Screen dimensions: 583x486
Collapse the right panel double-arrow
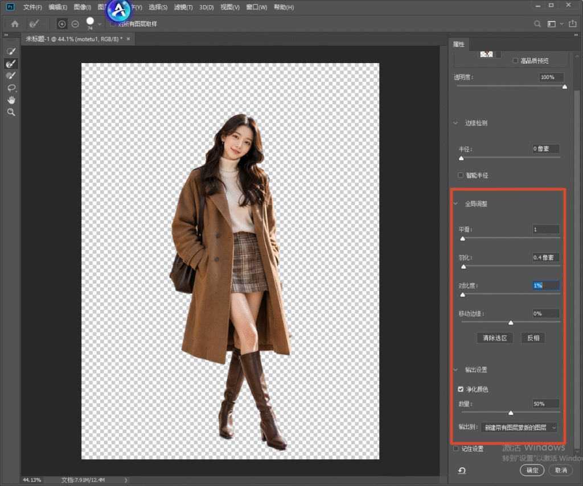coord(576,35)
